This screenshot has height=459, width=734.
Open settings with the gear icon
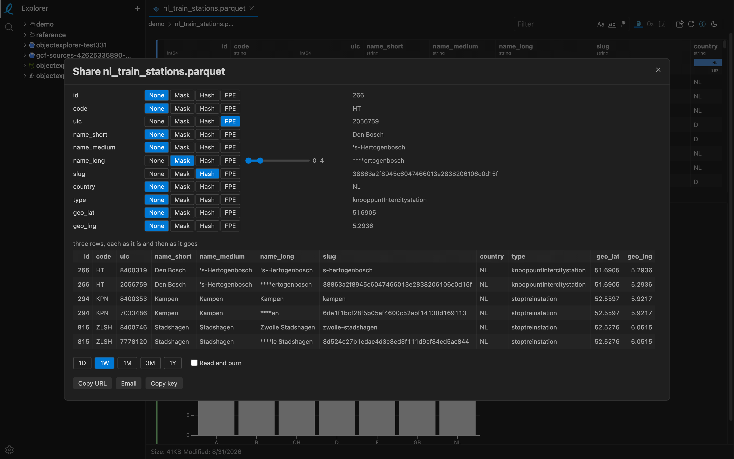9,450
